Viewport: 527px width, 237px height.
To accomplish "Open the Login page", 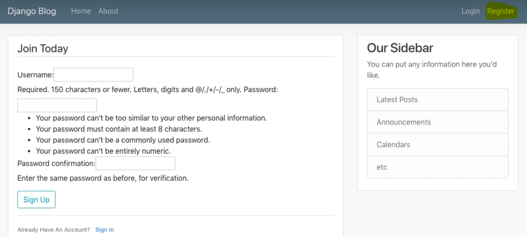I will (x=471, y=11).
